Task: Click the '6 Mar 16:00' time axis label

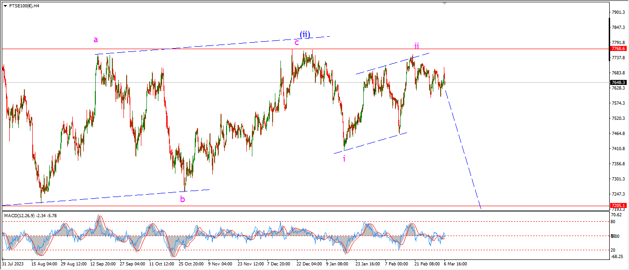Action: coord(455,264)
